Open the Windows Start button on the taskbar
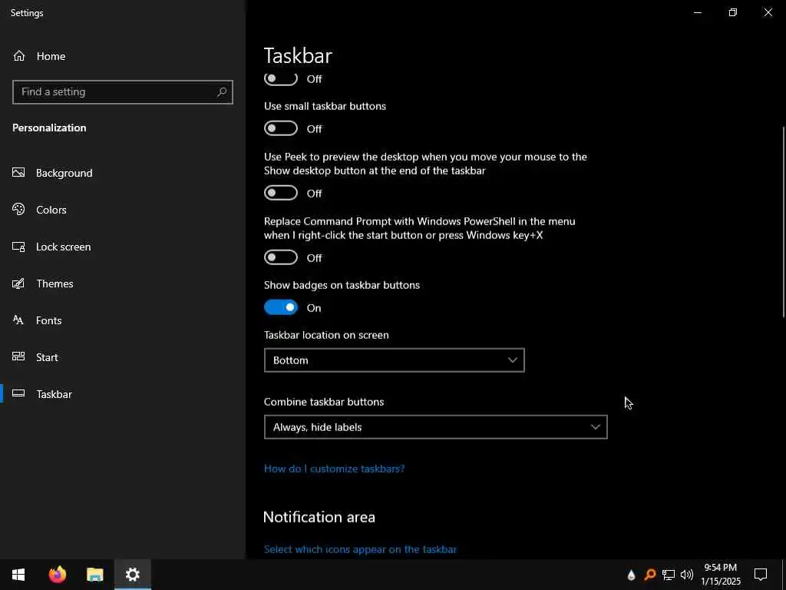Image resolution: width=786 pixels, height=590 pixels. coord(18,575)
